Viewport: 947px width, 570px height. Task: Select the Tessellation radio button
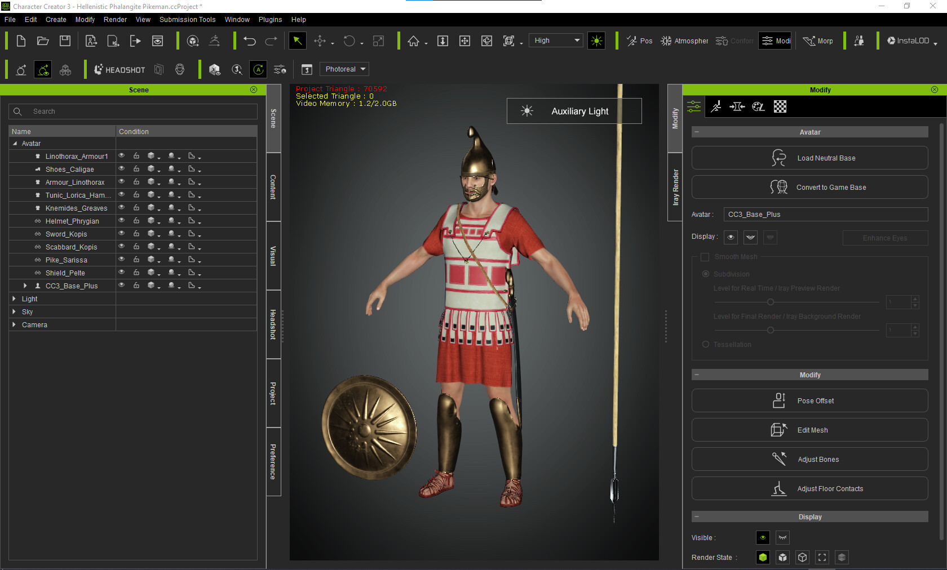[x=705, y=344]
